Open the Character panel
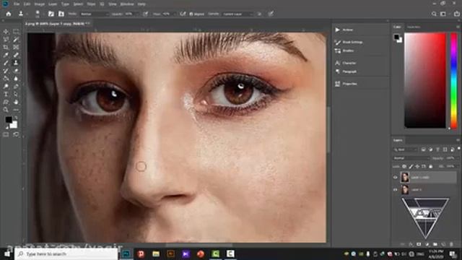Screen dimensions: 462x260 tap(345, 63)
